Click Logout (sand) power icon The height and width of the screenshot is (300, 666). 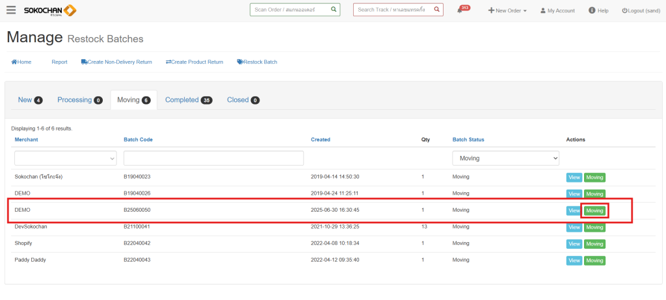tap(625, 11)
